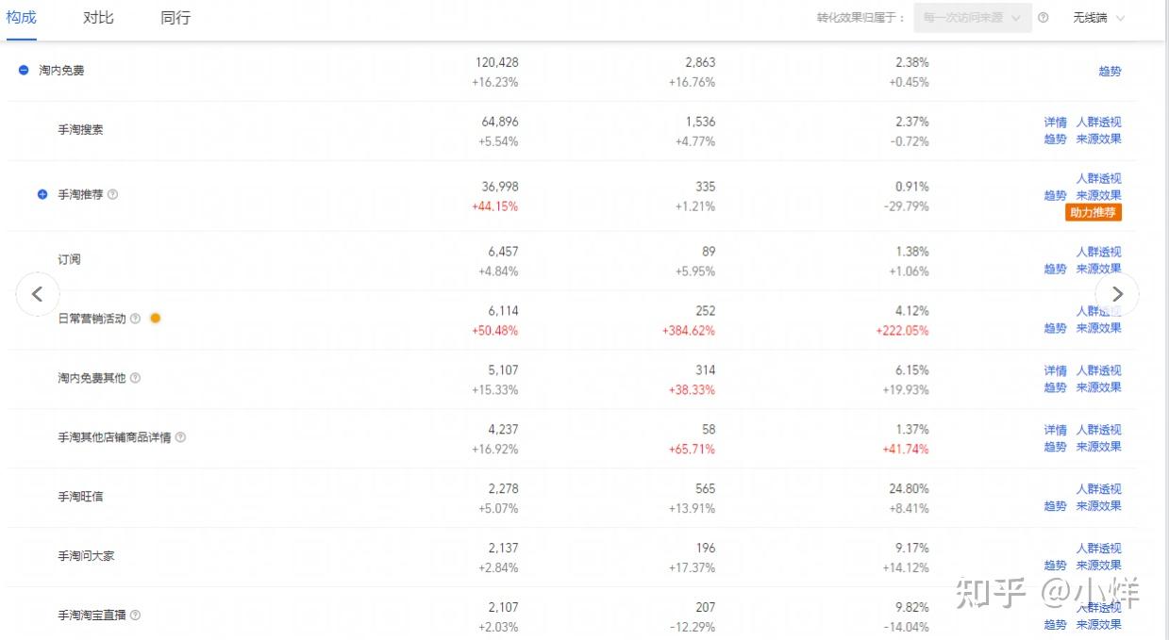Click help icon beside 日常营销活动
This screenshot has width=1169, height=640.
[135, 319]
